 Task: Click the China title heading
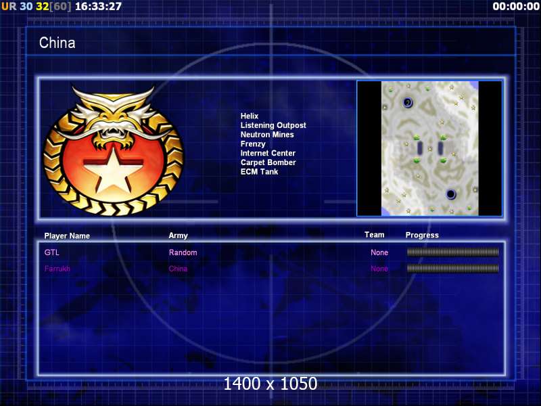[57, 43]
